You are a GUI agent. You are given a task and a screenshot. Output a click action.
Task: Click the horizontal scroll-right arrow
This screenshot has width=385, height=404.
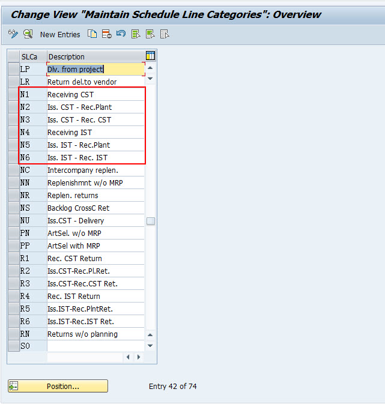point(139,357)
